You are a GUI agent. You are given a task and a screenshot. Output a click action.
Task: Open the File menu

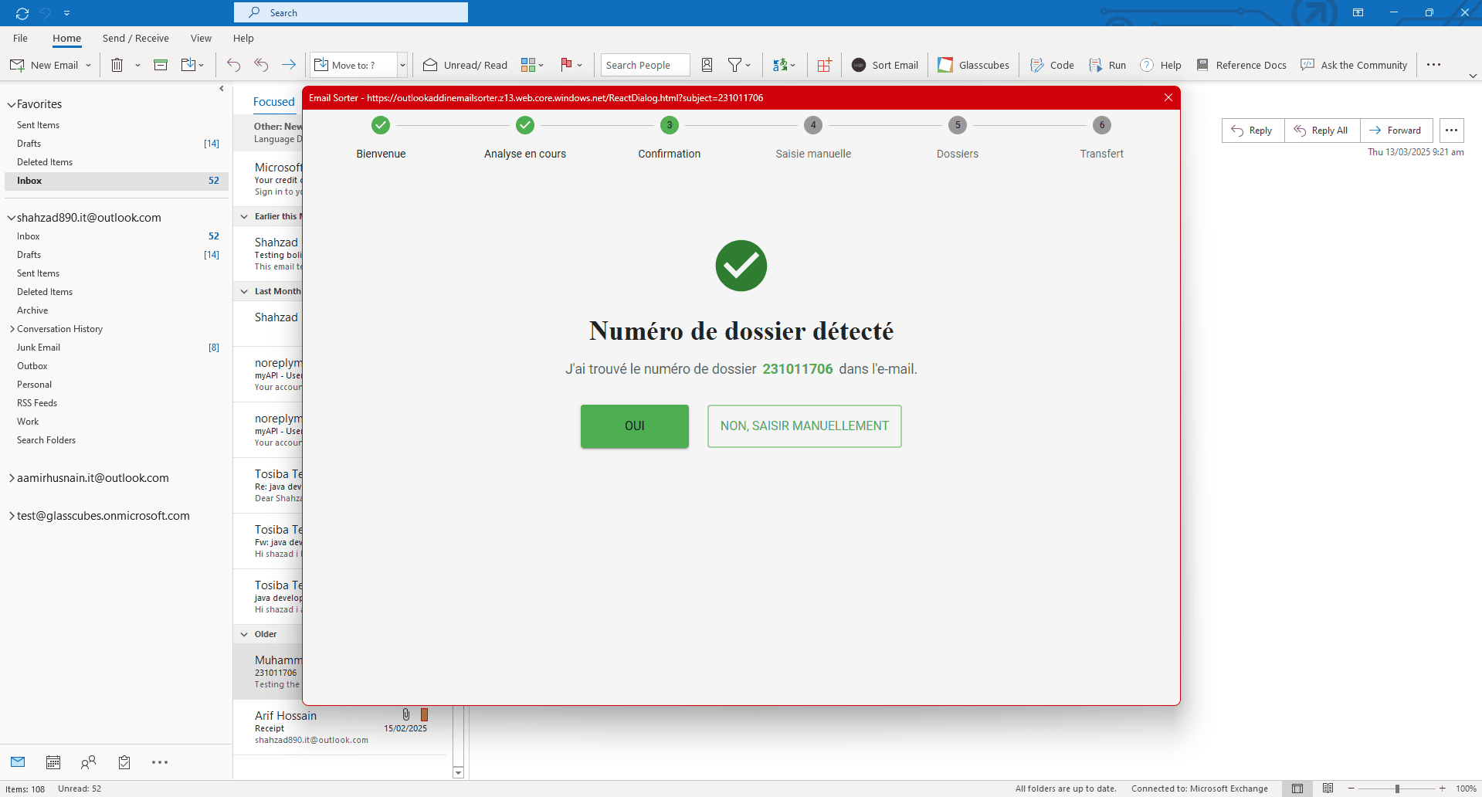tap(20, 38)
